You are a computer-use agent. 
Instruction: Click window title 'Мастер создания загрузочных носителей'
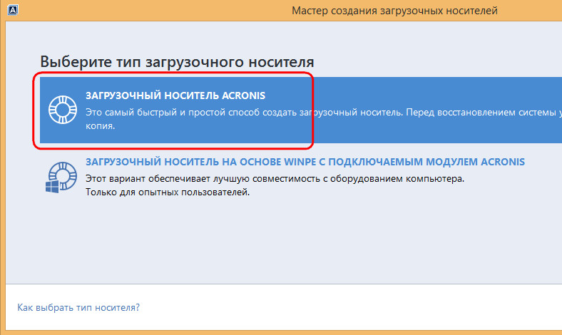click(394, 11)
